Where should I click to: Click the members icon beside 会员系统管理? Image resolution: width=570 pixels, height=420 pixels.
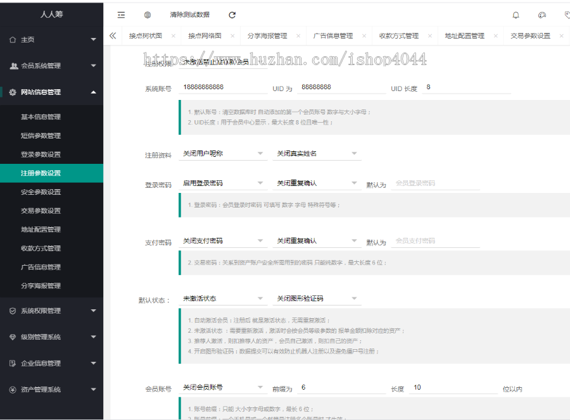(14, 66)
